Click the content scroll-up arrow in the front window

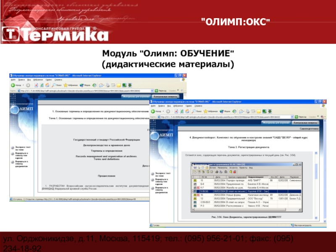click(x=316, y=153)
